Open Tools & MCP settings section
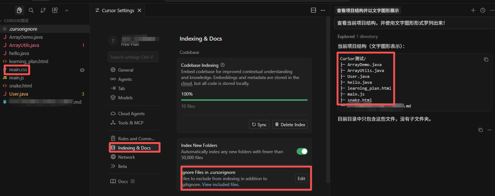The height and width of the screenshot is (196, 495). point(133,123)
